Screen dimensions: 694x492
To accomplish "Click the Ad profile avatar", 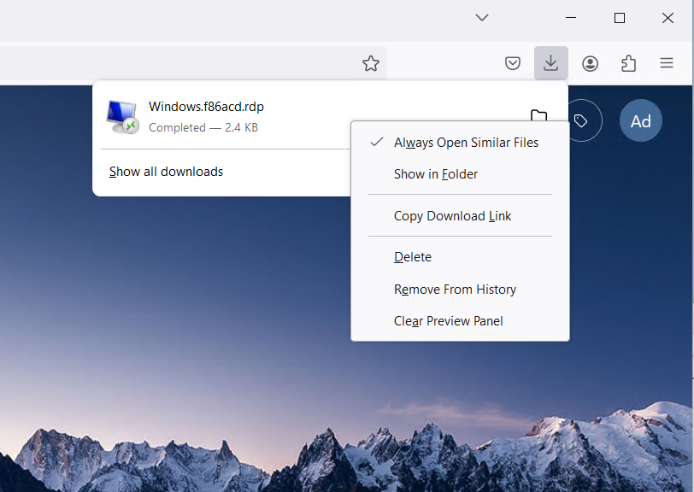I will point(641,121).
